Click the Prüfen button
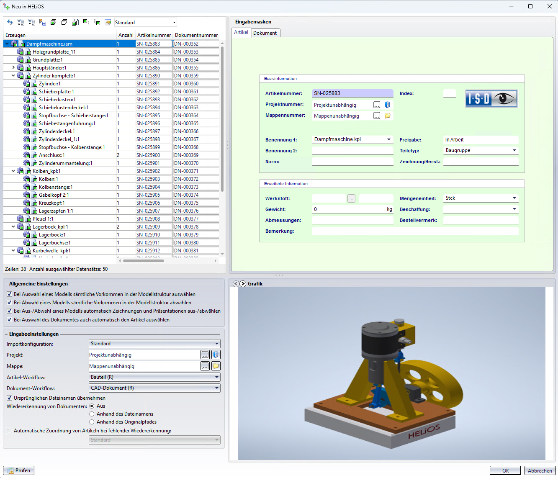558x478 pixels. click(x=19, y=470)
